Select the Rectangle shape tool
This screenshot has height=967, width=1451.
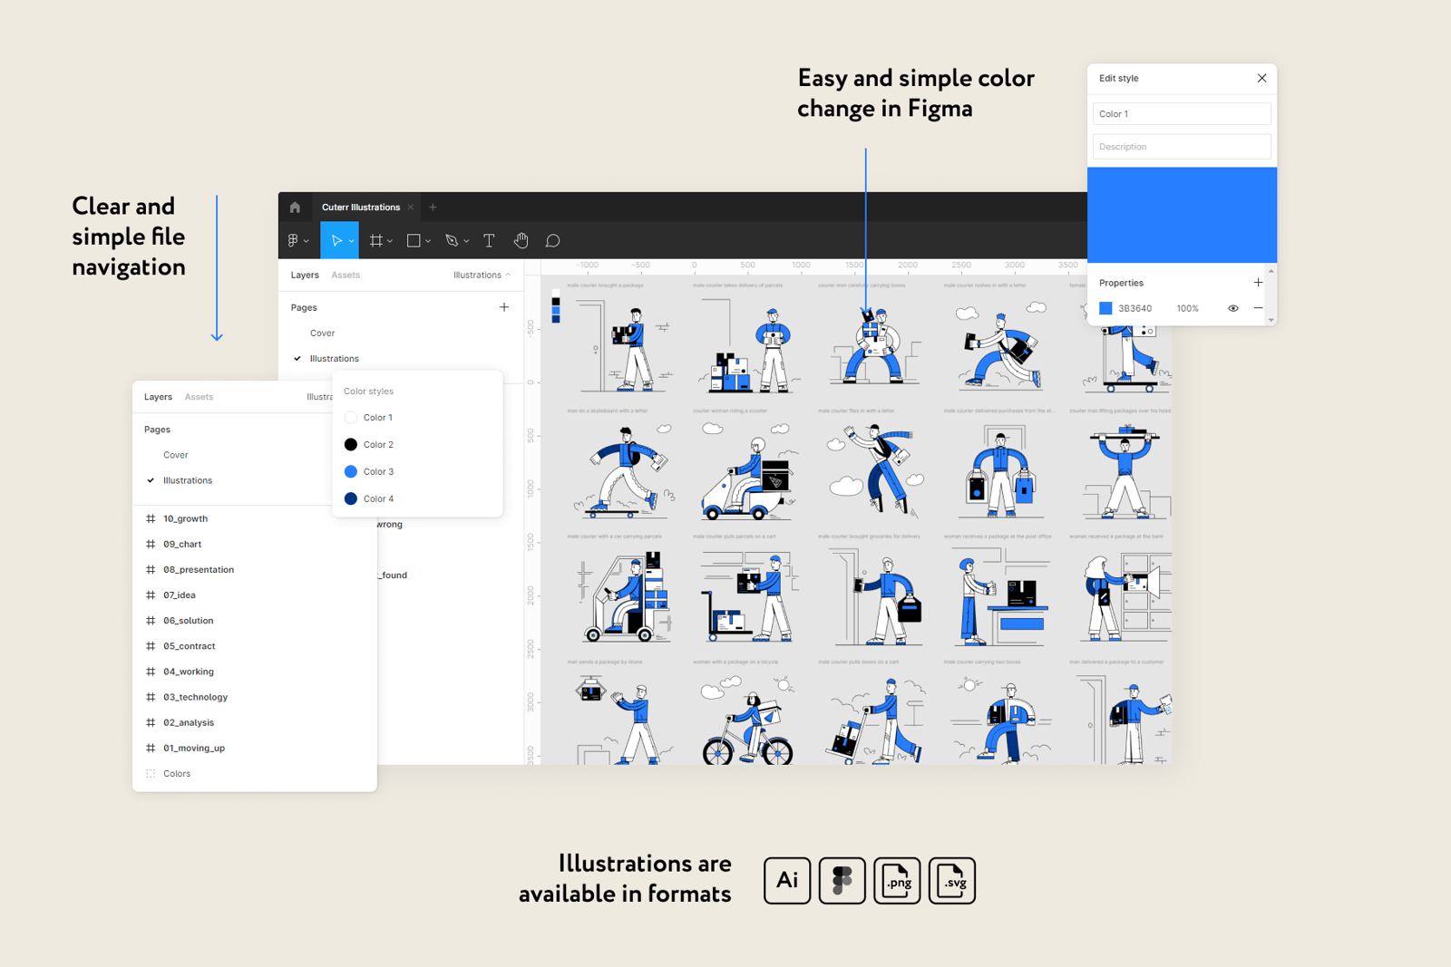tap(414, 241)
